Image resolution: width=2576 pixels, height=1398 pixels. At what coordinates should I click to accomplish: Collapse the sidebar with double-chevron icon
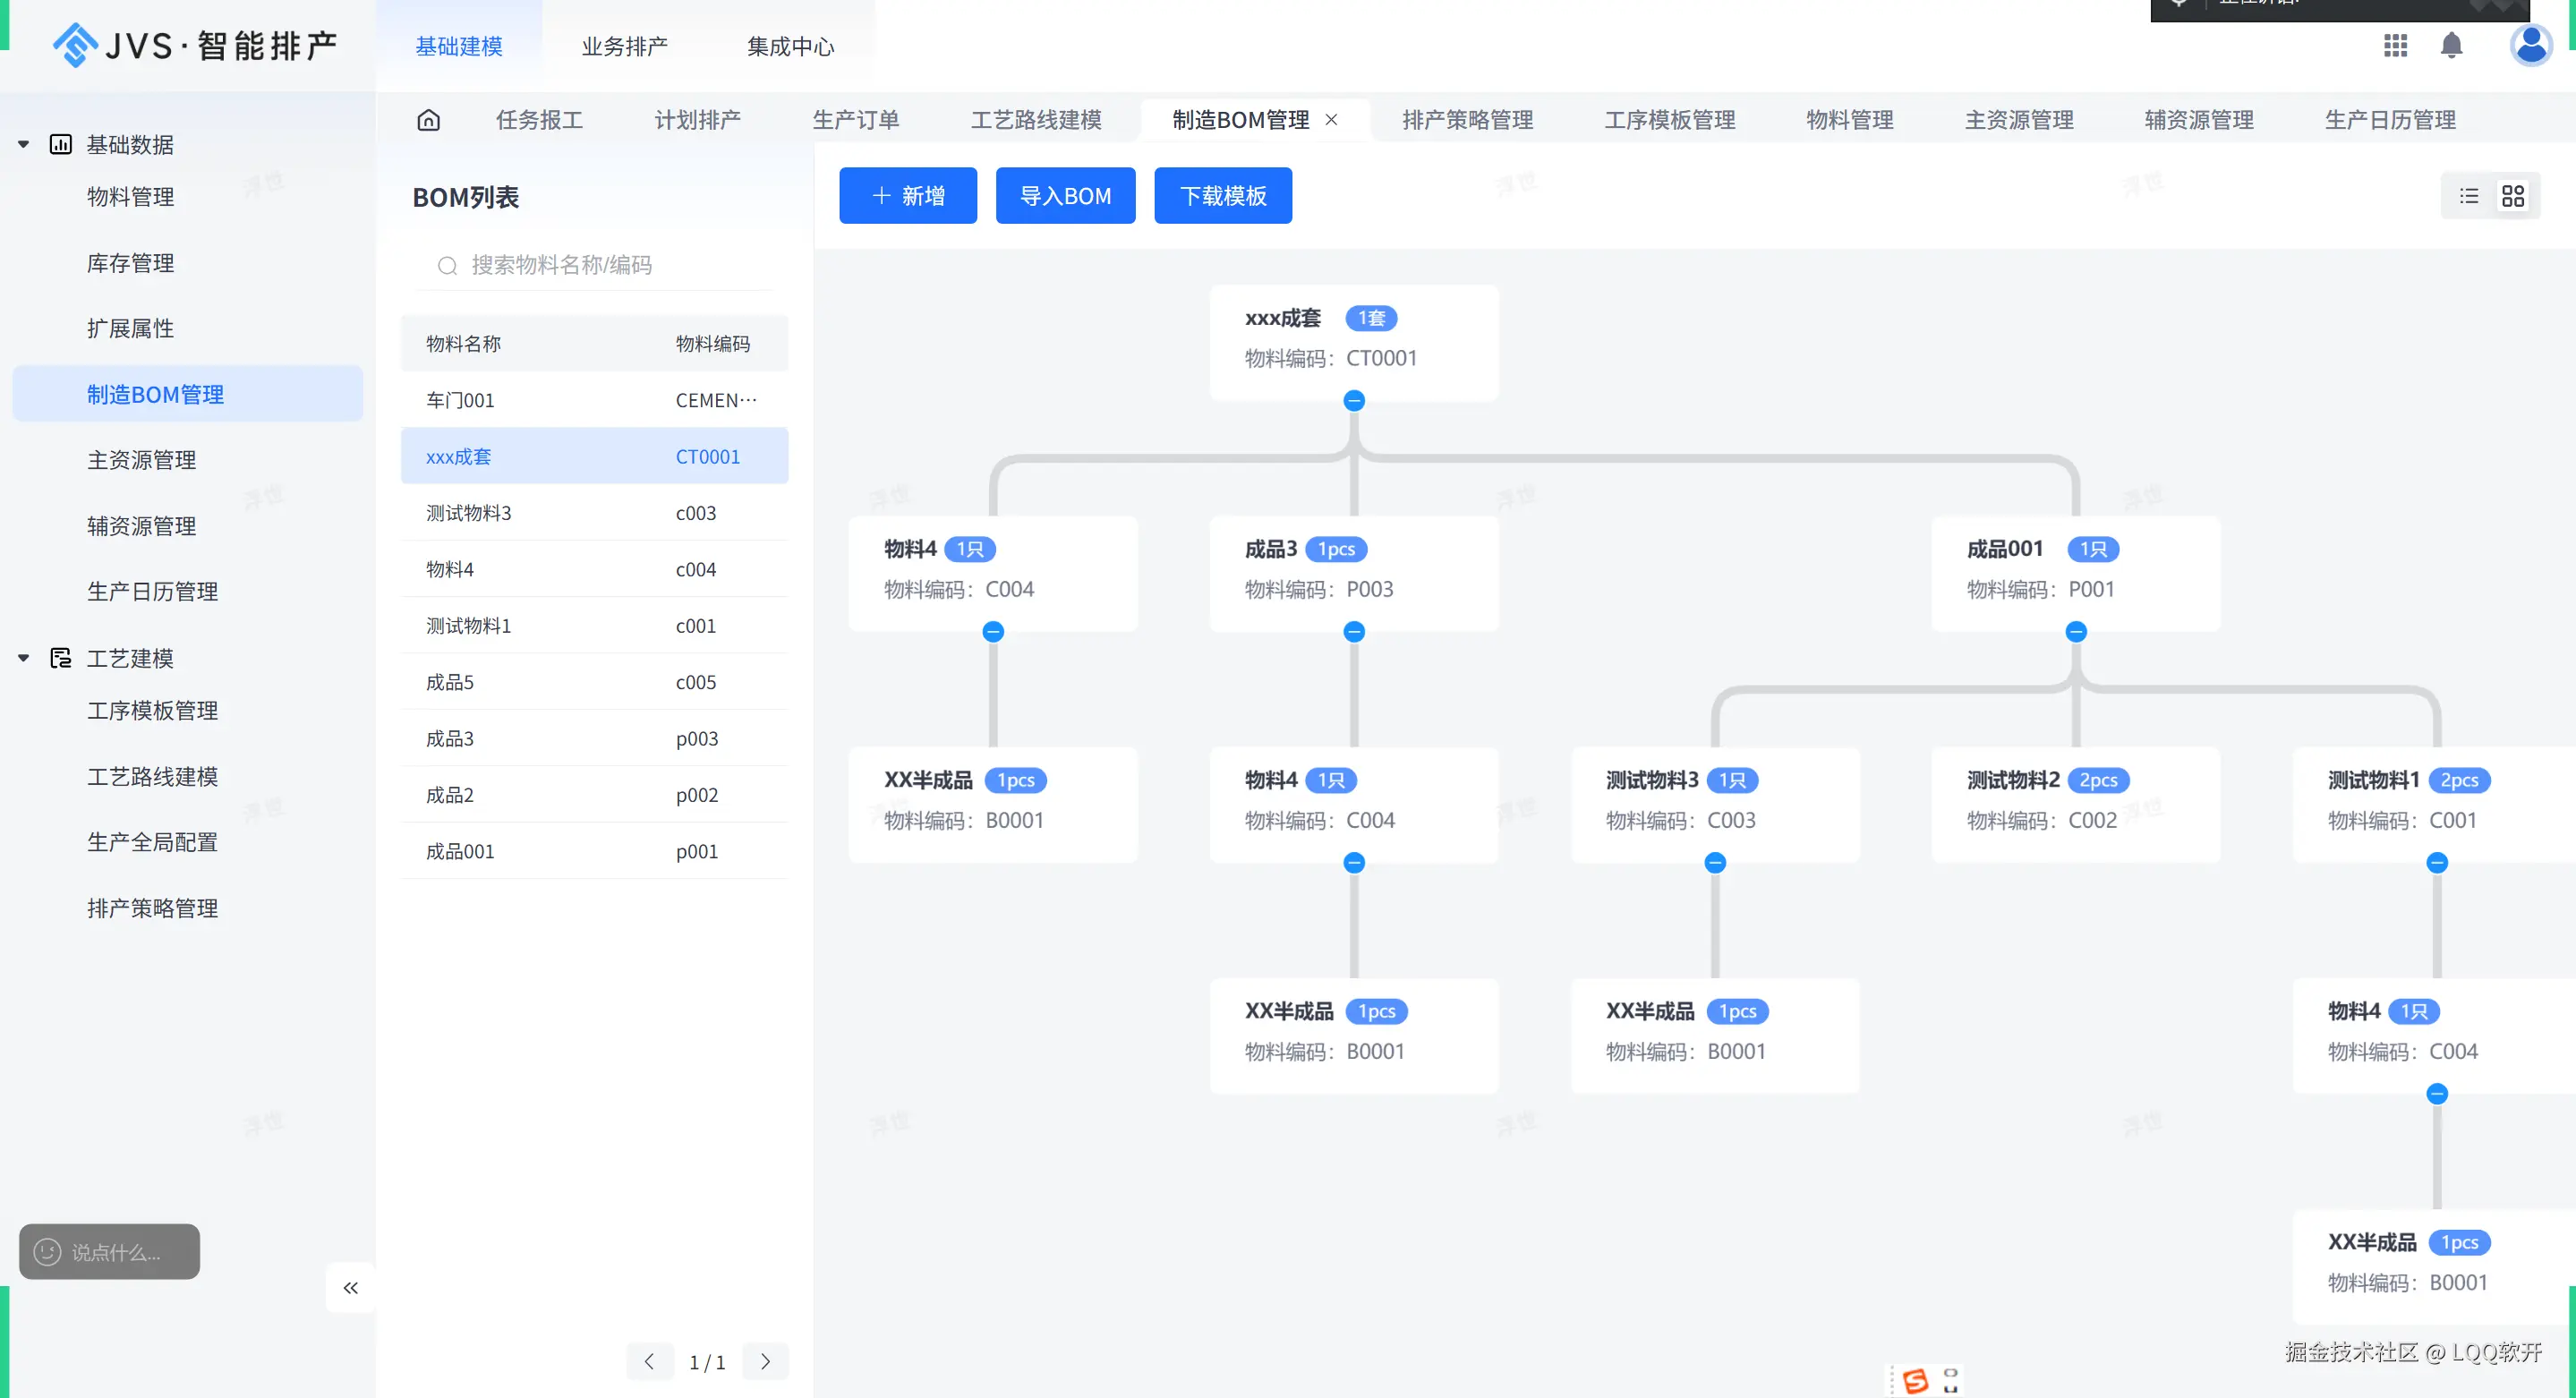(x=350, y=1288)
